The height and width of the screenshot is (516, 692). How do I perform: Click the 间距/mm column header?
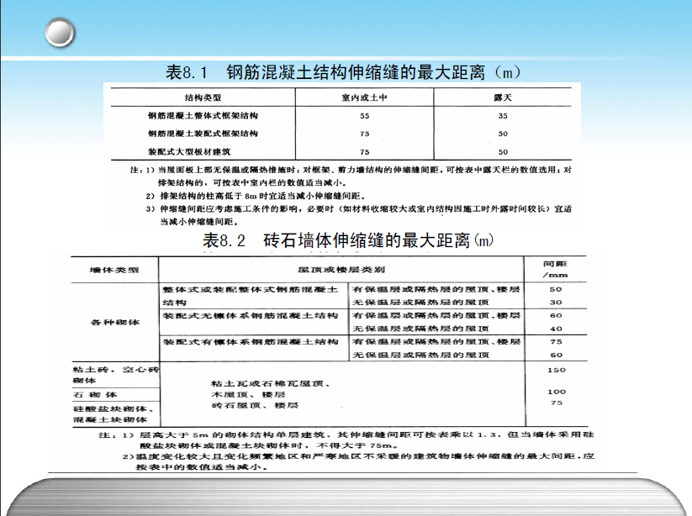[x=556, y=269]
